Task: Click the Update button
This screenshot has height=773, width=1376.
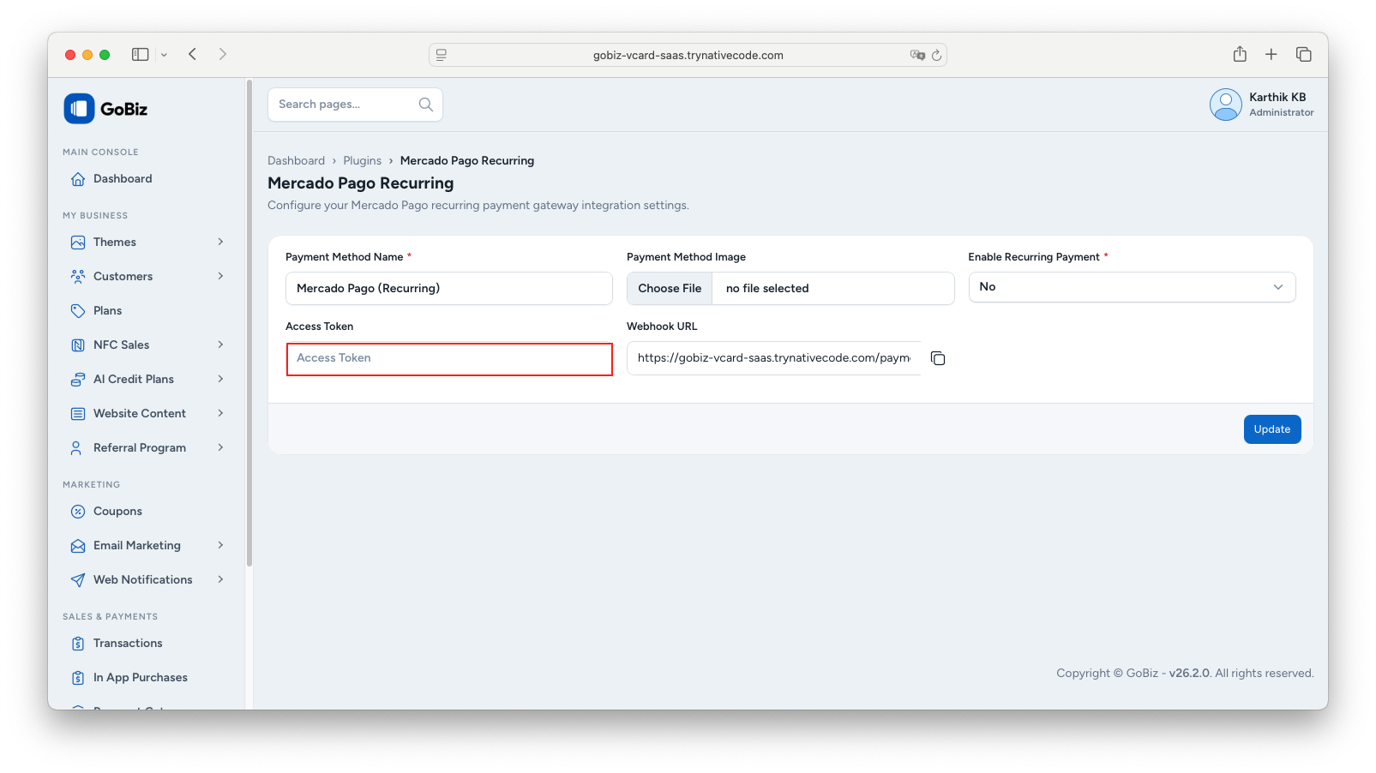Action: (1272, 429)
